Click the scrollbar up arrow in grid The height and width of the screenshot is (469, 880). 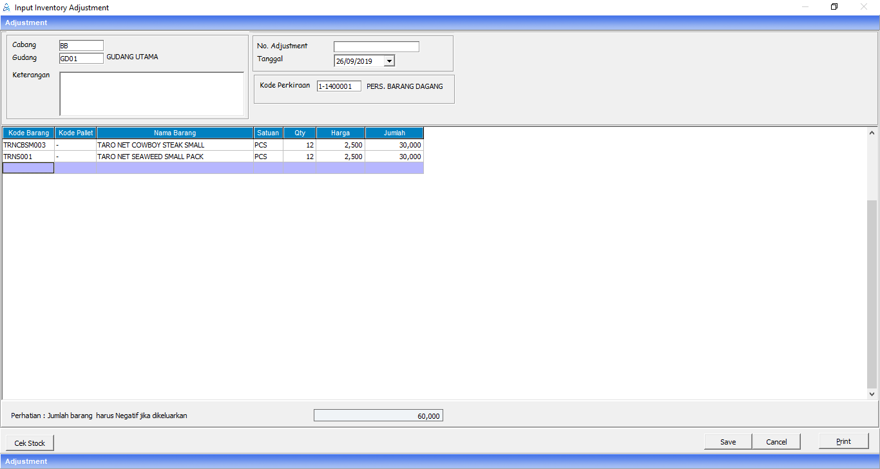pos(872,133)
